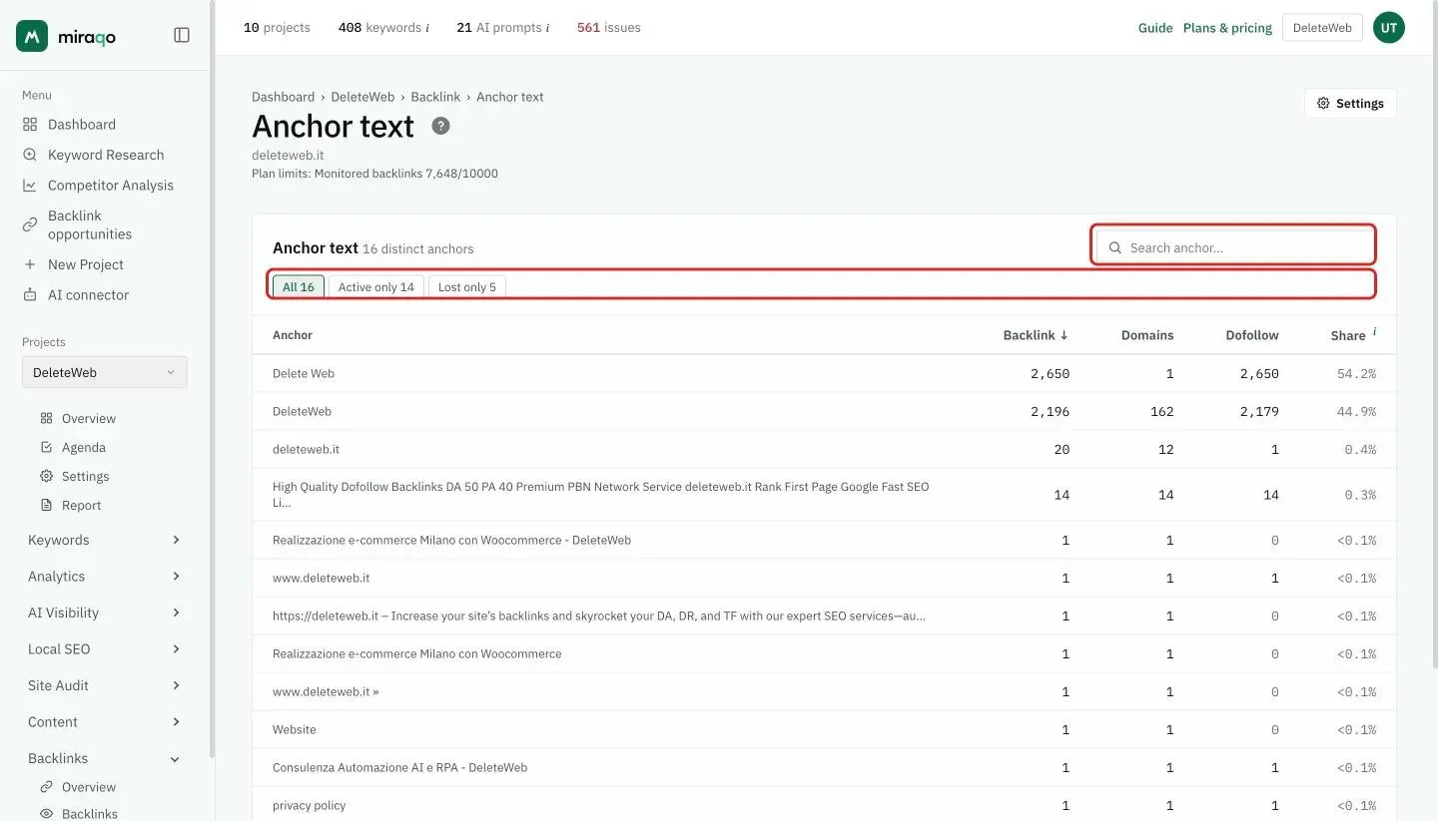The image size is (1438, 821).
Task: Click the UT user avatar
Action: coord(1388,28)
